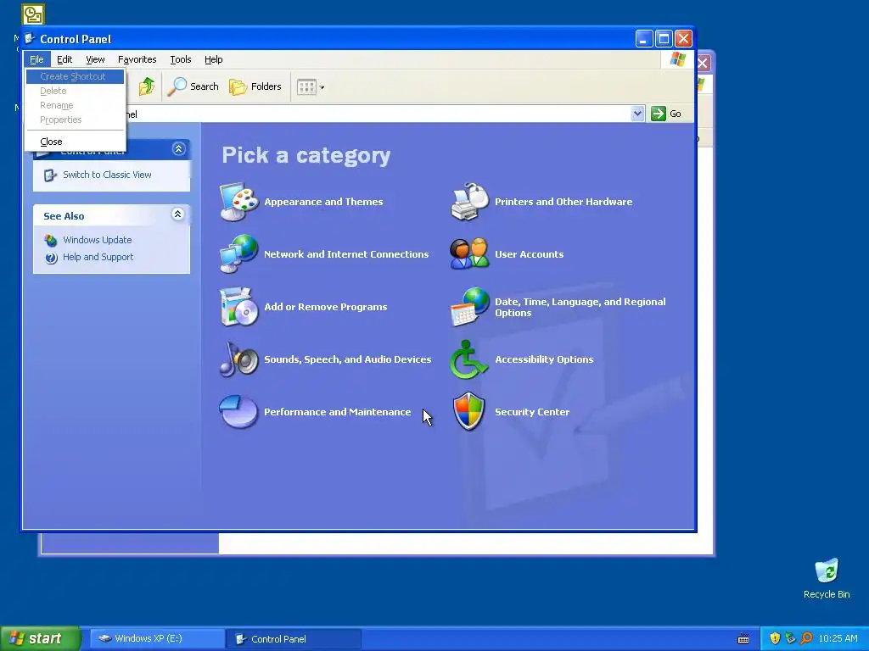The image size is (869, 651).
Task: Click the Appearance and Themes text link
Action: click(x=323, y=202)
